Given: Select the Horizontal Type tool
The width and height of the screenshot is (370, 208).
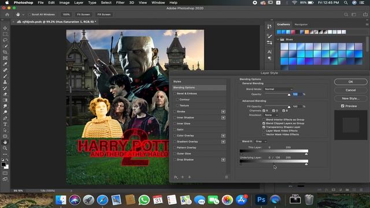Looking at the screenshot, I should tap(5, 124).
